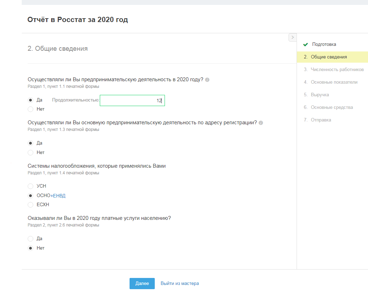
Task: Open step Основные показатели
Action: tap(334, 82)
